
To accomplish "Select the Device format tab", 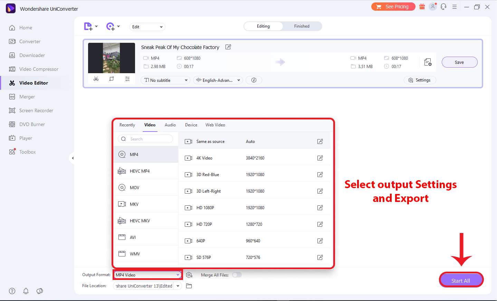I will coord(191,125).
